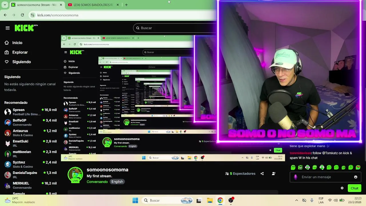This screenshot has height=206, width=366.
Task: Click the ESP LAA language indicator
Action: point(321,200)
